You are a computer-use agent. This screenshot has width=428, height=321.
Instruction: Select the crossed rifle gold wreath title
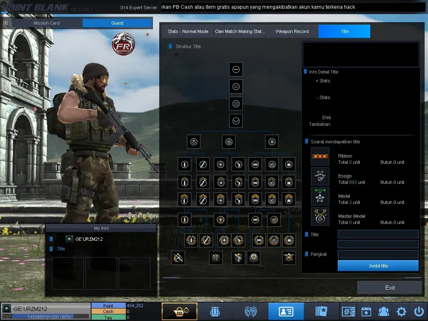coord(178,257)
